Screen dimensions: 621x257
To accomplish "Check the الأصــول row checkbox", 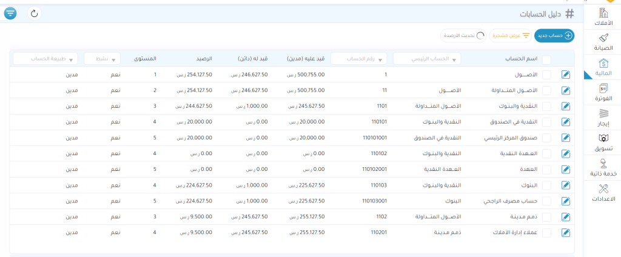I will [x=546, y=75].
